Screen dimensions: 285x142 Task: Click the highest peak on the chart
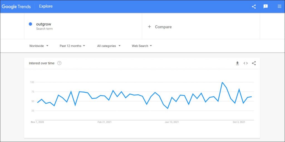(222, 82)
